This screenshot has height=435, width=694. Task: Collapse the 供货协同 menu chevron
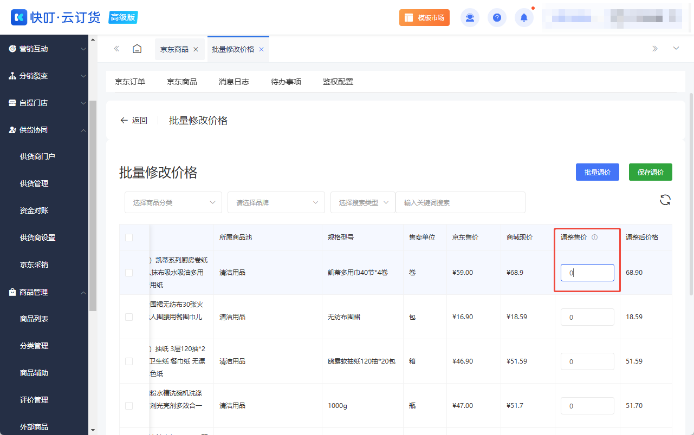point(83,130)
